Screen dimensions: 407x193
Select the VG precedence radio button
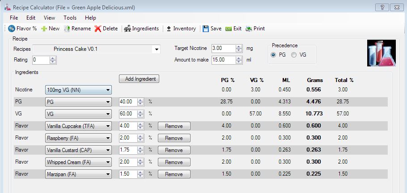click(x=294, y=55)
